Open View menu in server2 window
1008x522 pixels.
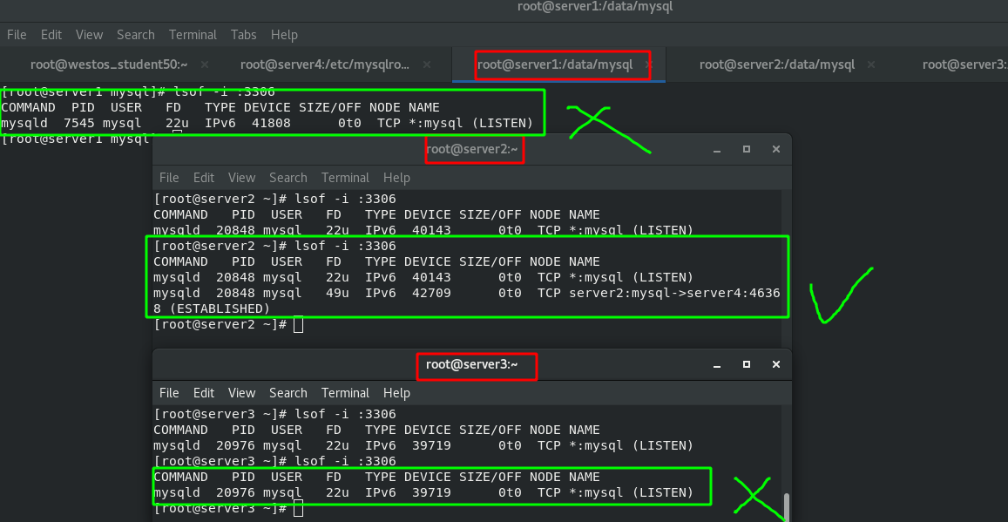[x=241, y=178]
